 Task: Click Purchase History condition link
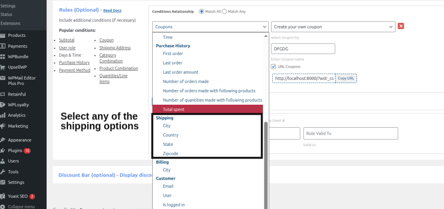74,62
